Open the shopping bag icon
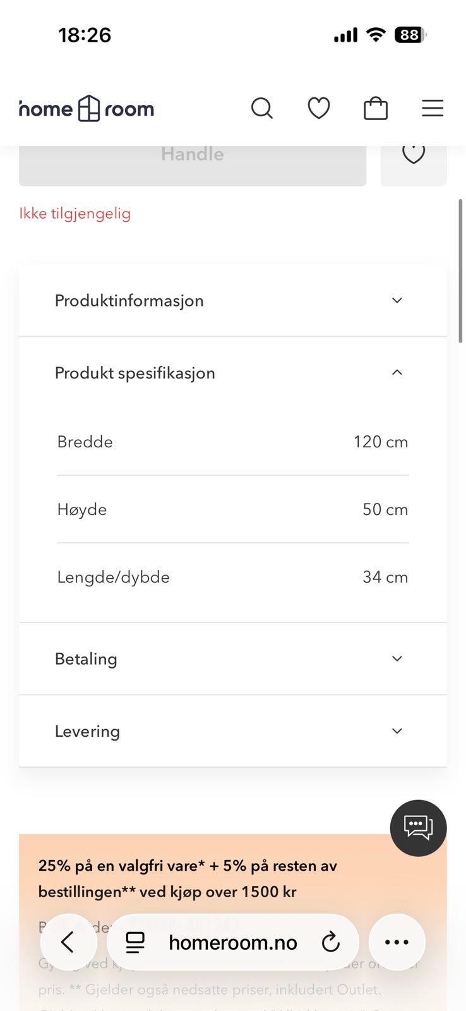 pyautogui.click(x=375, y=109)
